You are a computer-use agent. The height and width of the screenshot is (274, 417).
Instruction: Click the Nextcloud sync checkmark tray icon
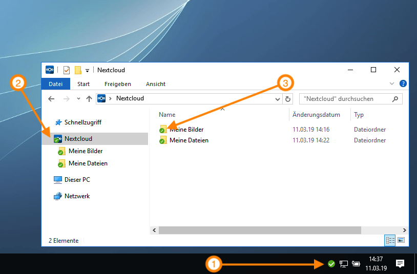click(x=331, y=264)
